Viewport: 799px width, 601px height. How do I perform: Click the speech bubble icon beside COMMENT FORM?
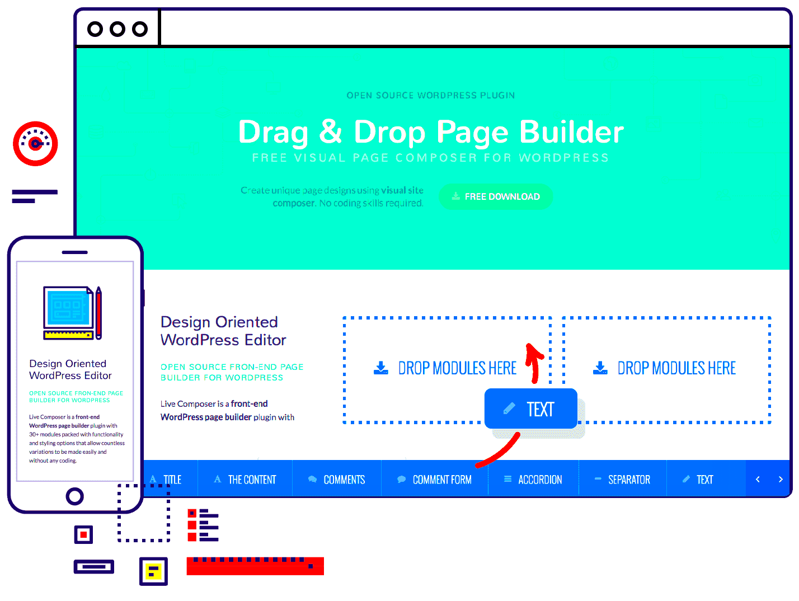coord(401,480)
